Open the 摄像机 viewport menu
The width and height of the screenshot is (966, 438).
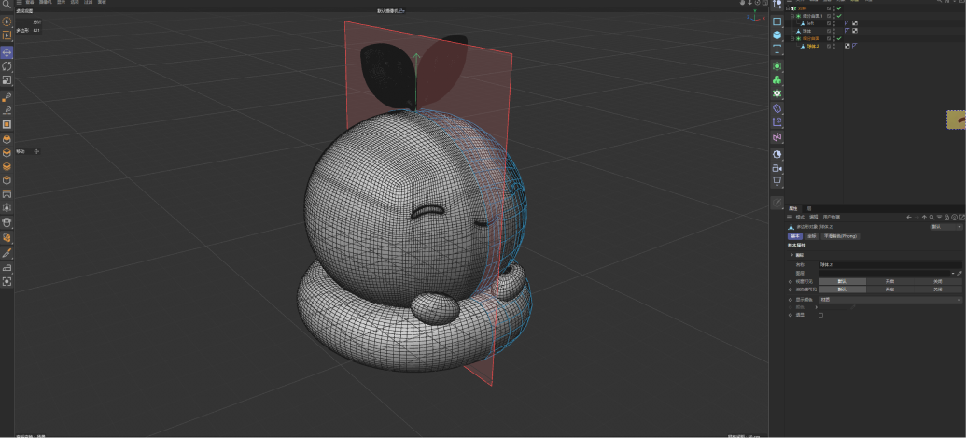(46, 3)
